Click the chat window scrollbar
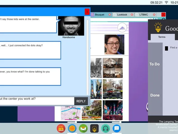 tap(87, 57)
